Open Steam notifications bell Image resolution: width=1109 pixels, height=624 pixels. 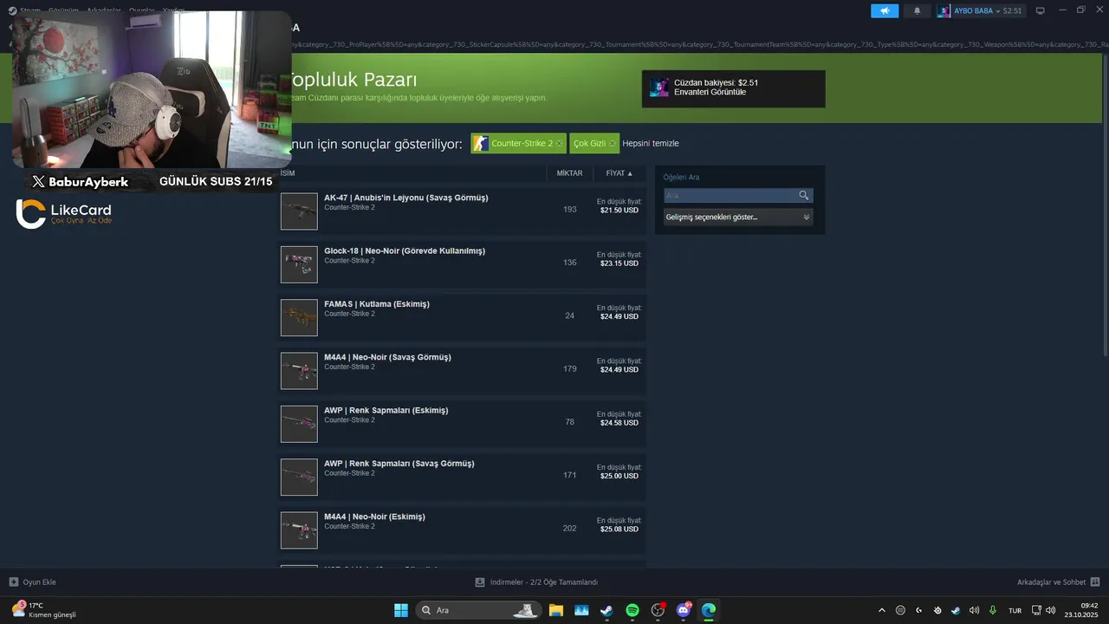tap(918, 11)
